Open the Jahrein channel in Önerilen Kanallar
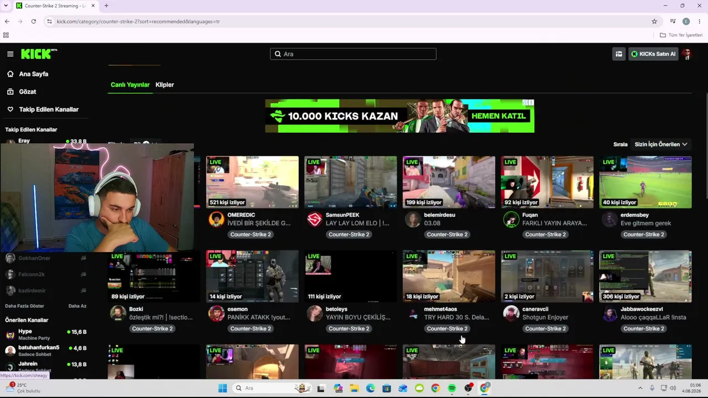708x398 pixels. pos(46,366)
